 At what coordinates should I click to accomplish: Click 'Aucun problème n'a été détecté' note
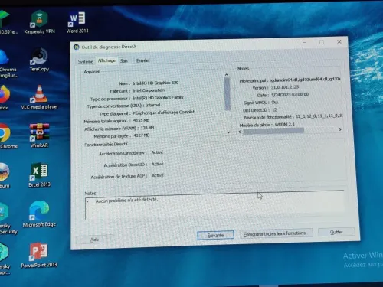[x=126, y=201]
